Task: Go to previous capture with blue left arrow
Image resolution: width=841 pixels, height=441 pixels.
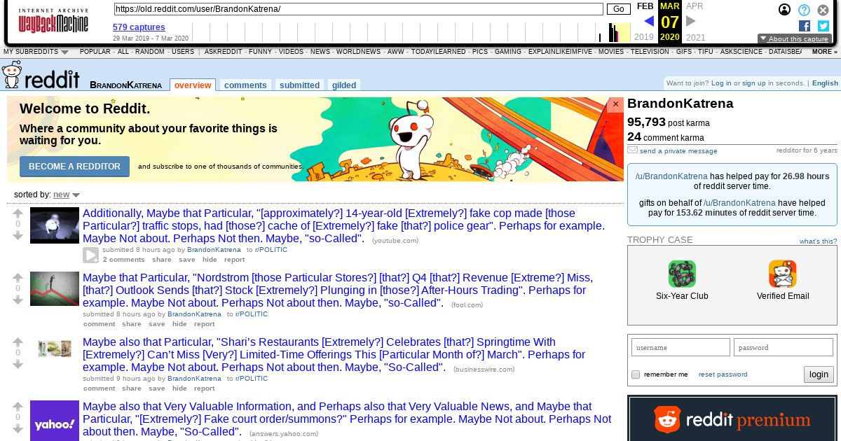Action: point(648,22)
